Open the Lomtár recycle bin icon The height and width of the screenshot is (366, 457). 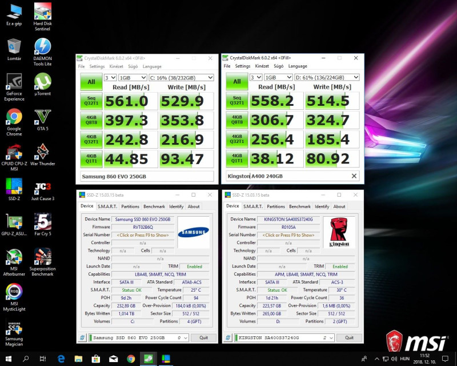pos(14,50)
